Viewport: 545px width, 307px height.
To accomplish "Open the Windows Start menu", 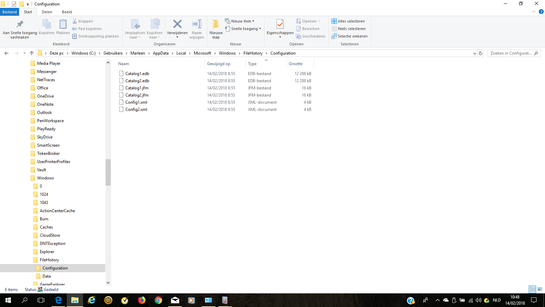I will point(8,300).
